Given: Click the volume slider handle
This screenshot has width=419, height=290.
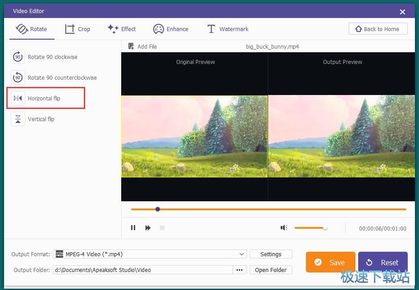Looking at the screenshot, I should (325, 228).
